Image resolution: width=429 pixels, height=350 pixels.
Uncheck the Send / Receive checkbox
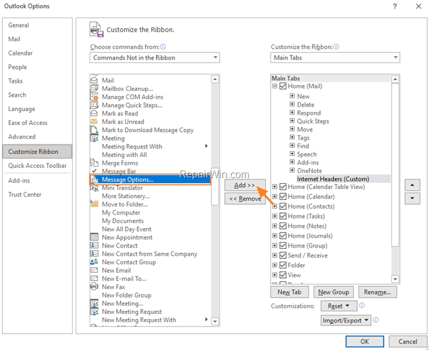(x=283, y=255)
